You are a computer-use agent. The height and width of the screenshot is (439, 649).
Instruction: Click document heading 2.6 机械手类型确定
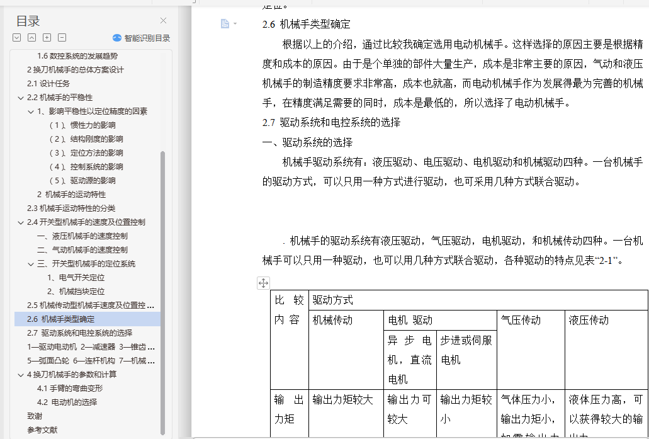pyautogui.click(x=307, y=25)
